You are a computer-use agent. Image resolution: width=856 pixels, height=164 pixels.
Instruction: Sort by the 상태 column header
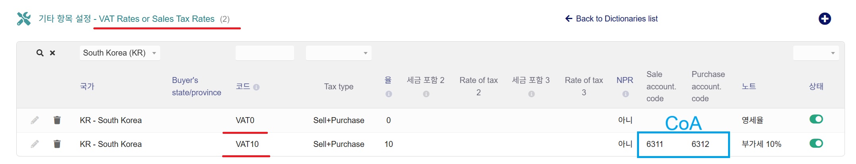tap(816, 86)
